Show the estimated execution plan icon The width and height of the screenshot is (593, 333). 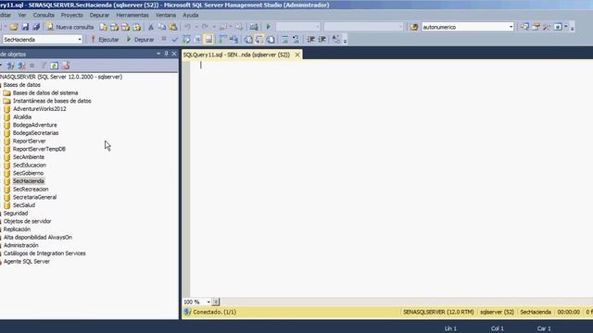pyautogui.click(x=186, y=39)
